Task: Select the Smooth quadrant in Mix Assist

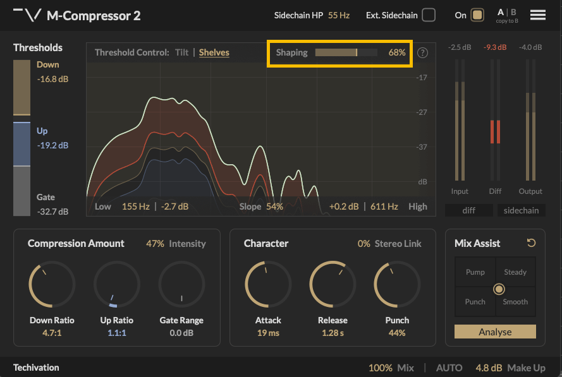Action: [x=515, y=302]
